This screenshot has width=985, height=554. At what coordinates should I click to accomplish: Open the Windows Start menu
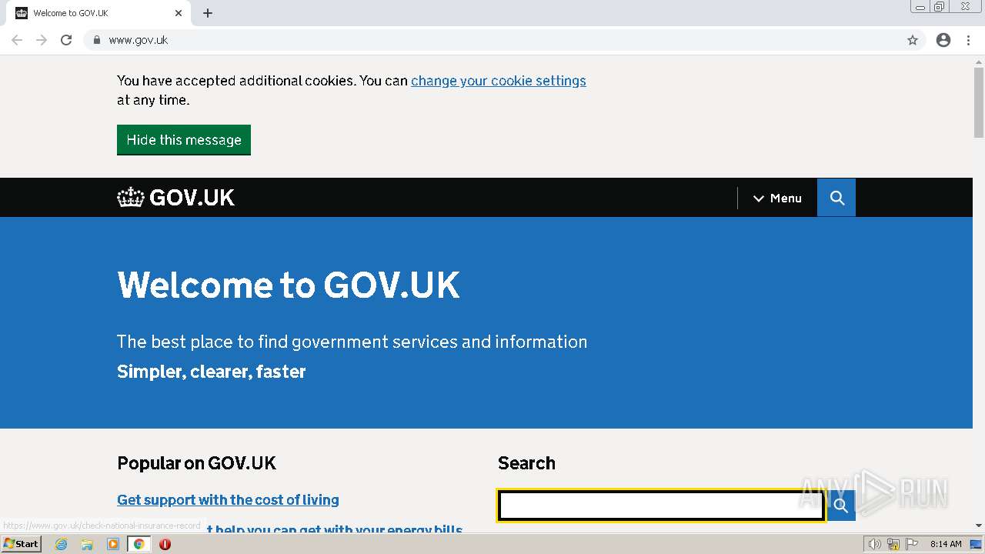(x=21, y=544)
